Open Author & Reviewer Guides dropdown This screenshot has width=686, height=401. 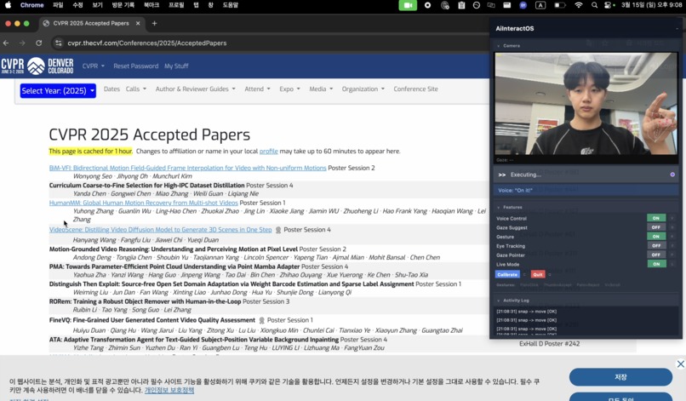tap(196, 89)
